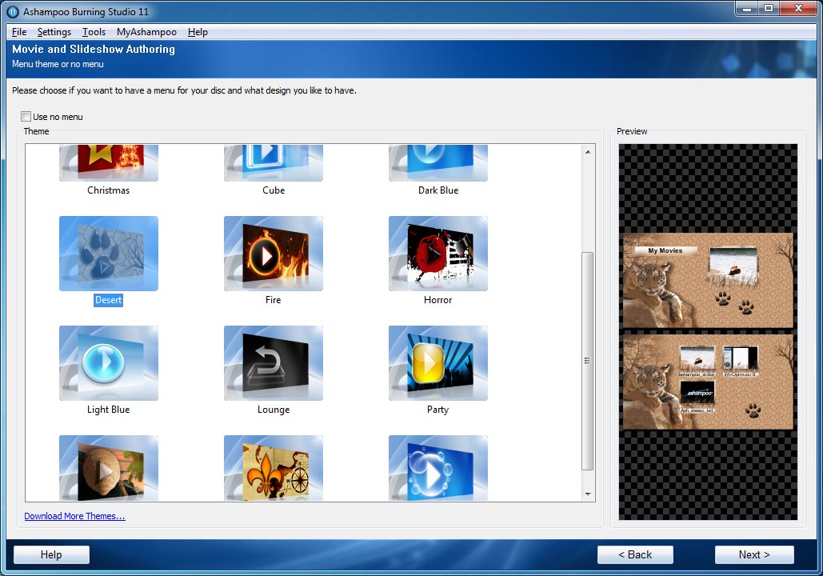
Task: Open the Settings menu
Action: 54,32
